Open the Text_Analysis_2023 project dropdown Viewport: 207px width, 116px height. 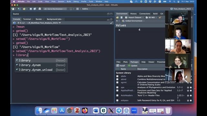click(x=182, y=9)
